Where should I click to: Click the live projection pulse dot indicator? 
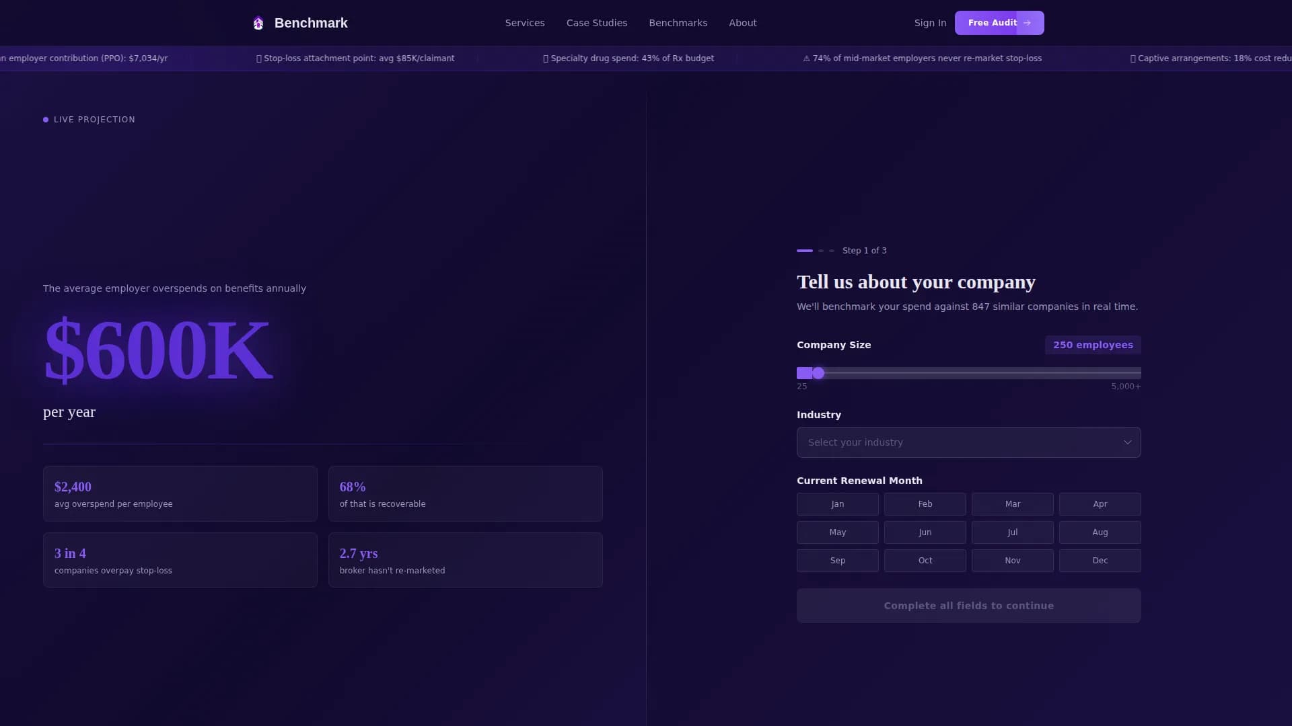[46, 119]
